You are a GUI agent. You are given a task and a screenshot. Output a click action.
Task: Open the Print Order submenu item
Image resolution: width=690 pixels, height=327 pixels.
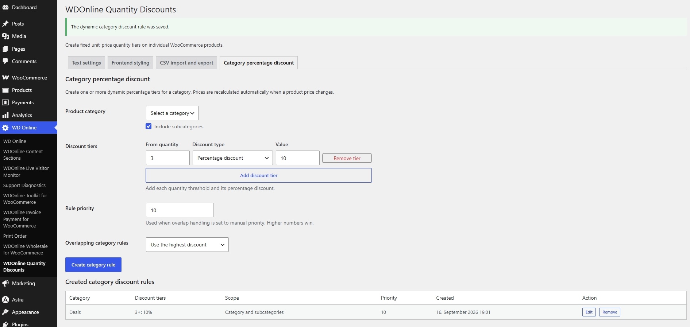coord(15,236)
